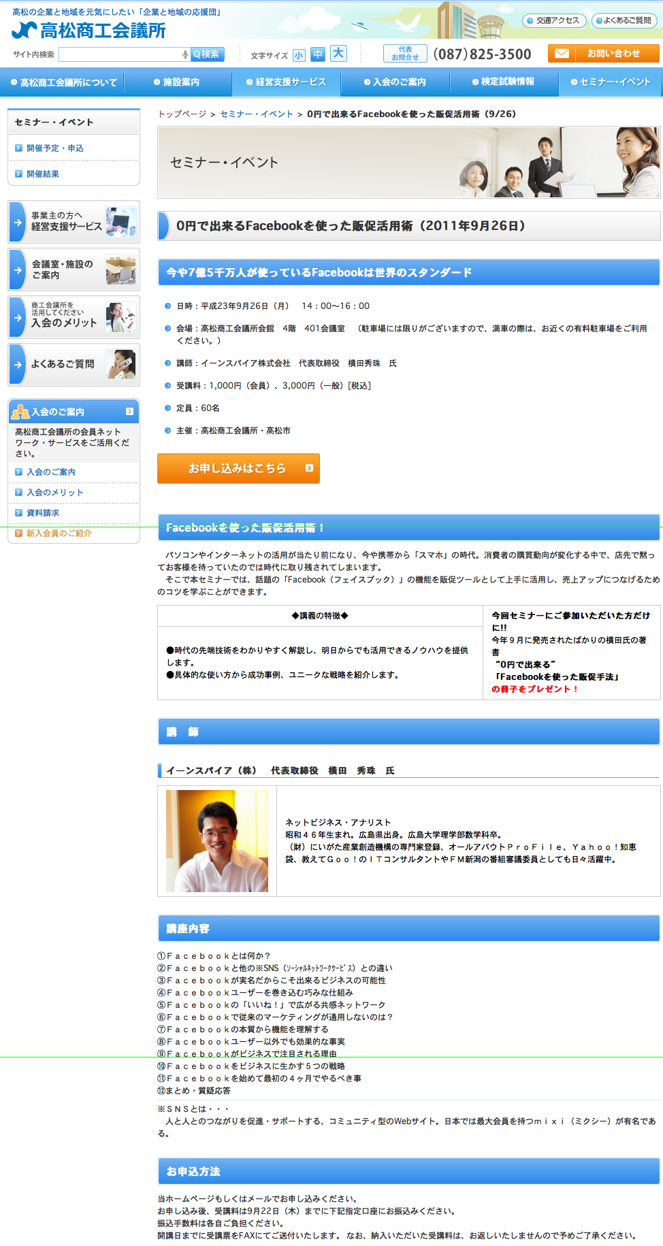Open 検定試験情報 menu
Screen dimensions: 663x1246
coord(504,82)
